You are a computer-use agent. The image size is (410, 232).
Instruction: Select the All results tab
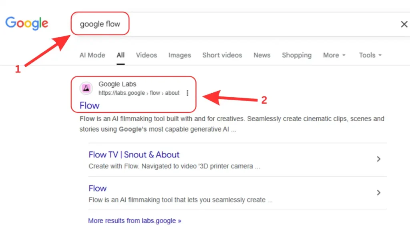(120, 55)
